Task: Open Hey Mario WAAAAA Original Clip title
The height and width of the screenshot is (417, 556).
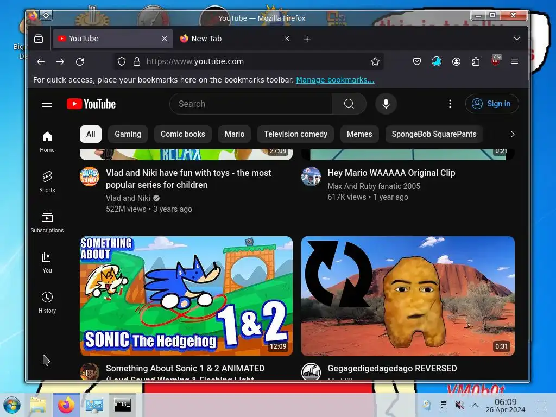Action: (391, 173)
